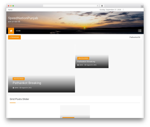
Task: Open large Pathankot Breaking headline
Action: click(27, 83)
